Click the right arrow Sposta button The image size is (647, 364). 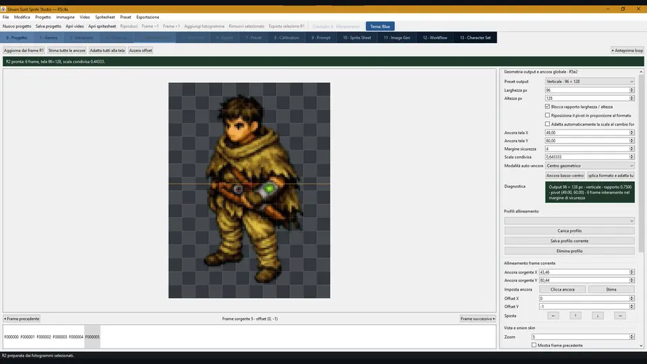[x=620, y=315]
